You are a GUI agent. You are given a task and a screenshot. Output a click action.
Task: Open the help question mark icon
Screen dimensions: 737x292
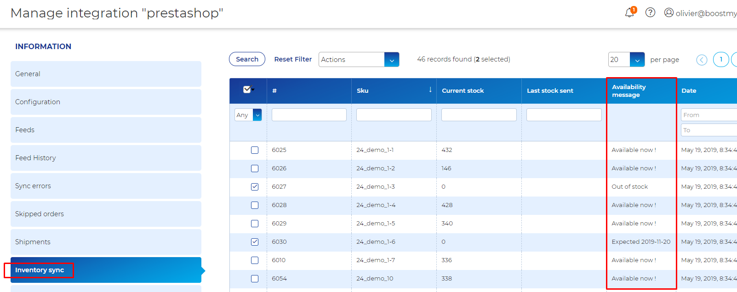pyautogui.click(x=650, y=13)
